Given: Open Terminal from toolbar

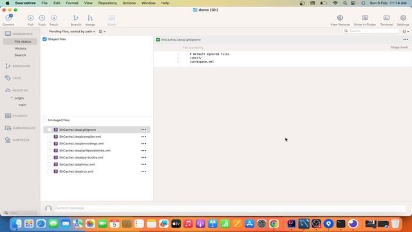Looking at the screenshot, I should (x=386, y=18).
